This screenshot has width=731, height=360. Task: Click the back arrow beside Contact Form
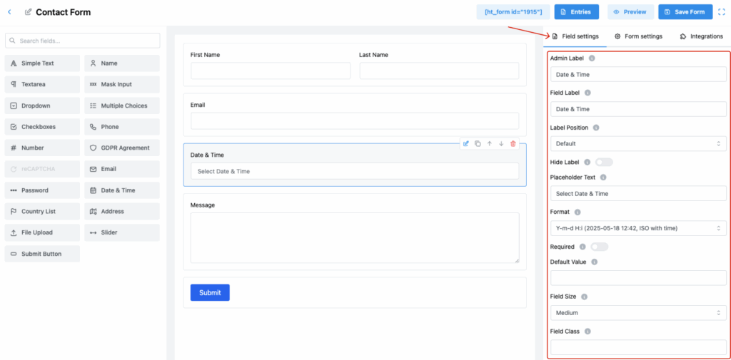coord(9,12)
